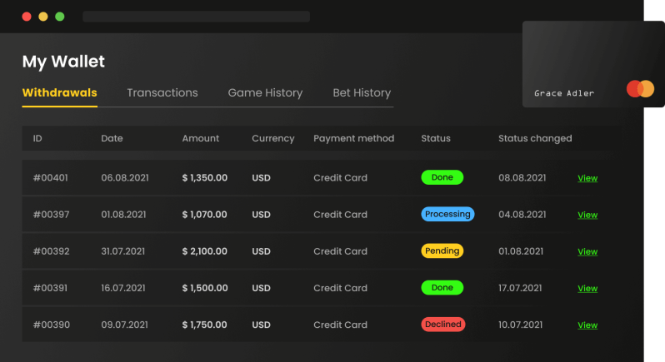
Task: Click the red Declined status badge
Action: (443, 324)
